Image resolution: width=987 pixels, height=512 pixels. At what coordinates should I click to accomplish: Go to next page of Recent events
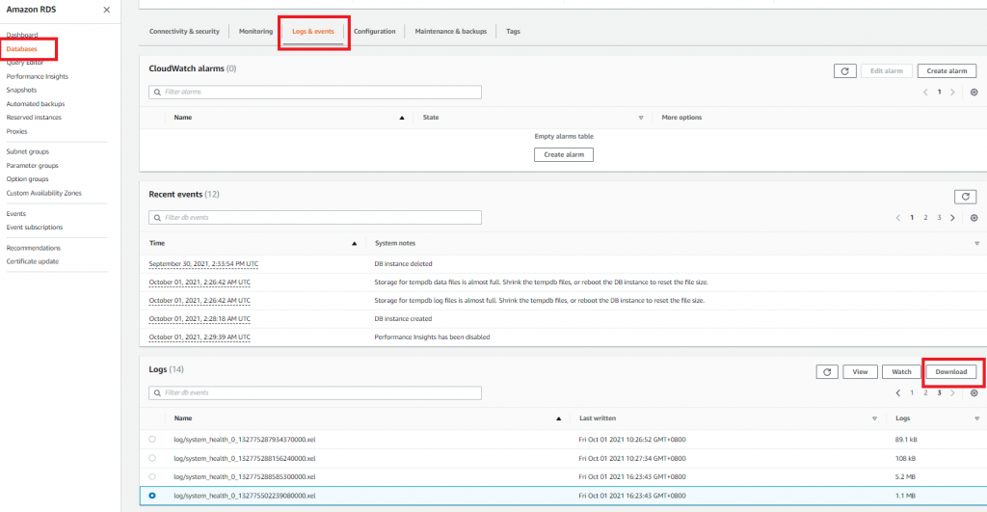click(x=952, y=218)
